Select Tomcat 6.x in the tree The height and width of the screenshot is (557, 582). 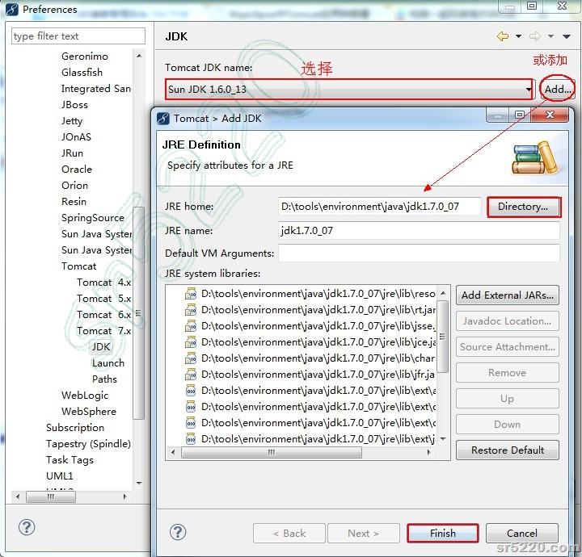coord(104,315)
